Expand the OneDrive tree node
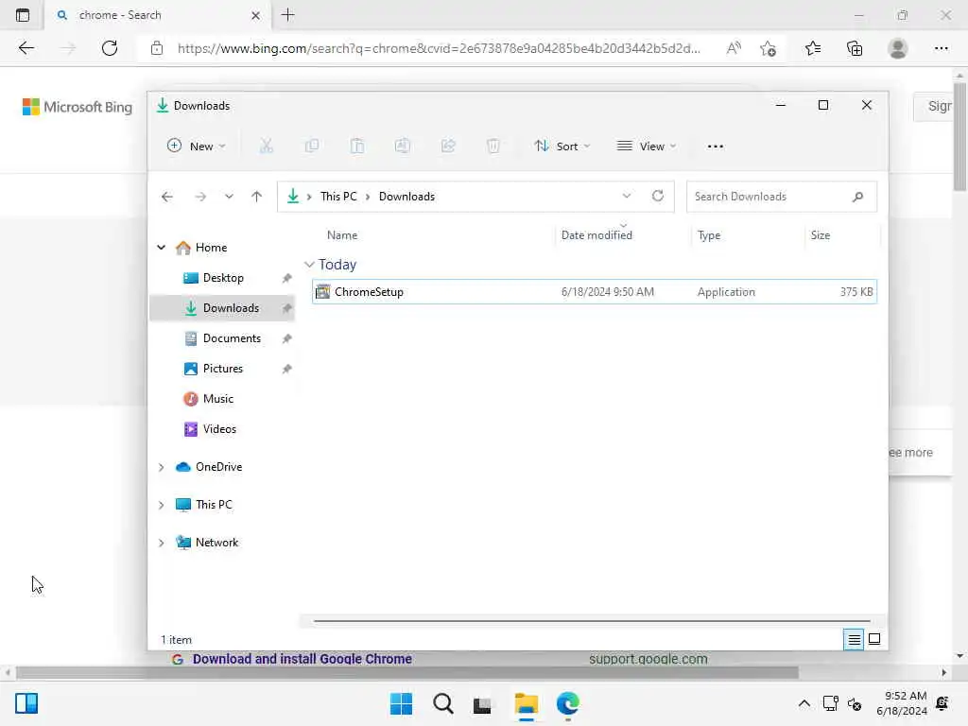 tap(161, 467)
